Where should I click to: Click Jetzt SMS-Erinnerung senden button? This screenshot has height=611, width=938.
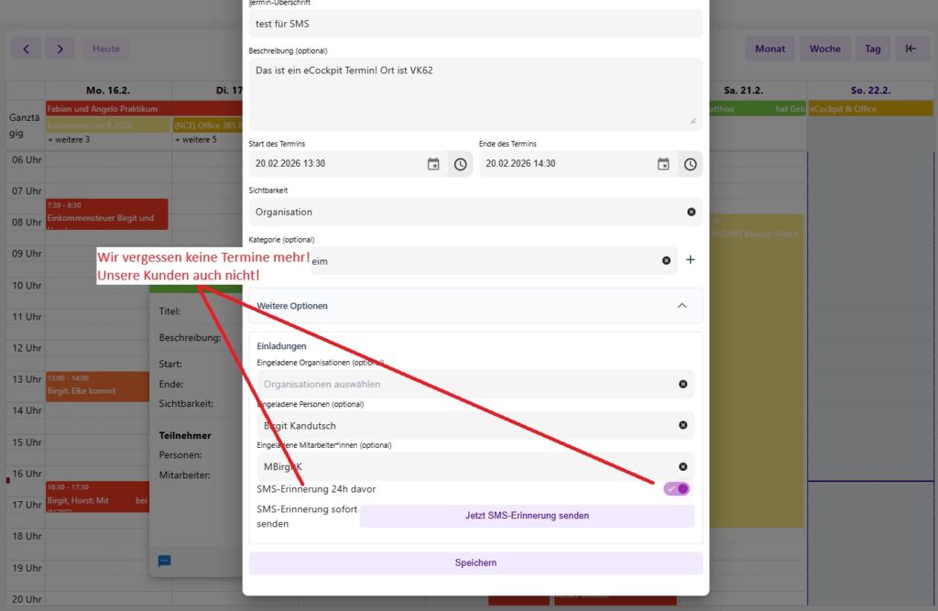coord(527,516)
